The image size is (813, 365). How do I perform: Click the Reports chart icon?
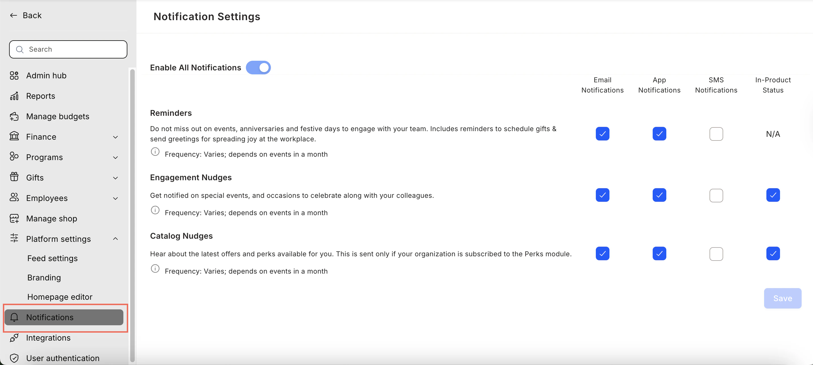14,96
